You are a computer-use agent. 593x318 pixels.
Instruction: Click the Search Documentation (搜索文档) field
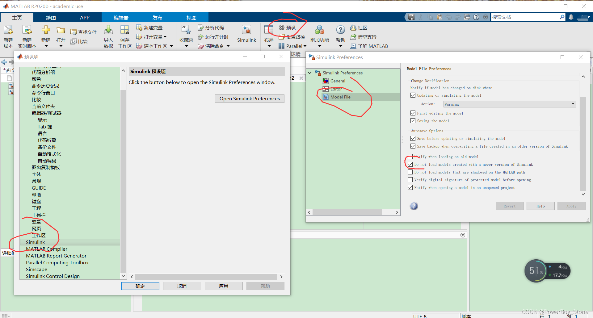(525, 17)
